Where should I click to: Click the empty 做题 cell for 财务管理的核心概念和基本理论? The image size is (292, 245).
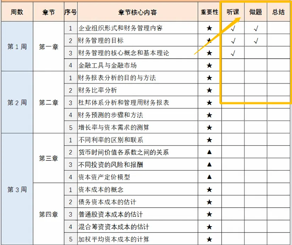click(x=255, y=53)
